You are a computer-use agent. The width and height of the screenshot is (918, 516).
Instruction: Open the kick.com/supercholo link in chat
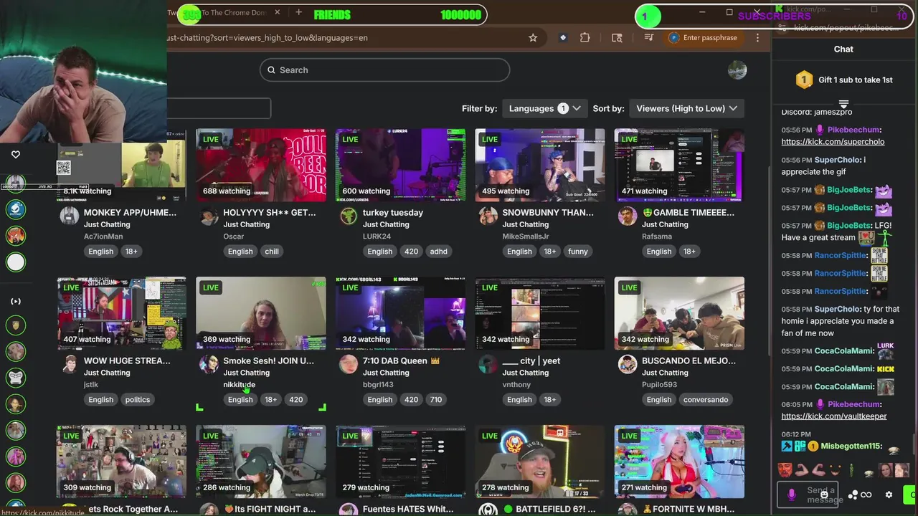pos(833,142)
